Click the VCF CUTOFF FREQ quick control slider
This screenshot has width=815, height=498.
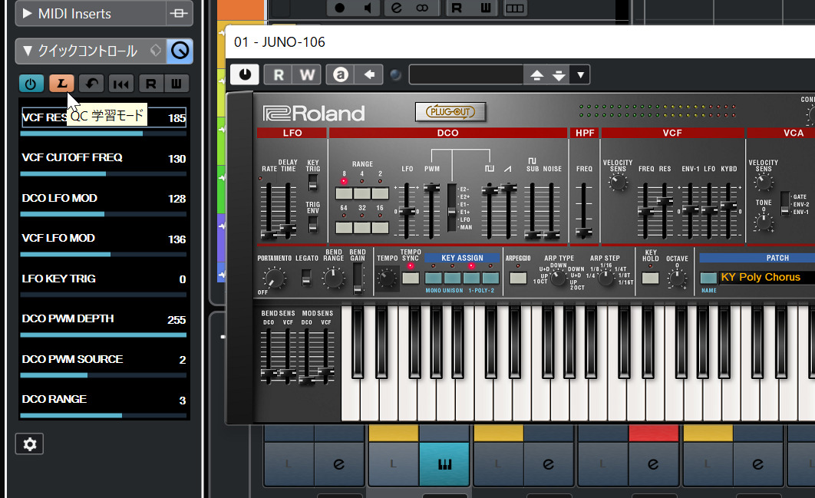[103, 173]
